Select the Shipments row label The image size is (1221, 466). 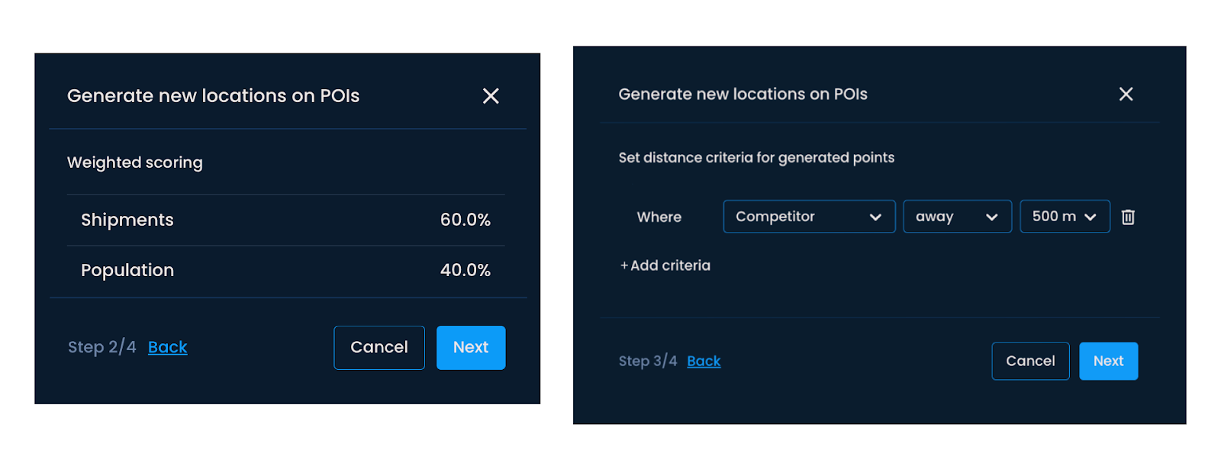127,220
